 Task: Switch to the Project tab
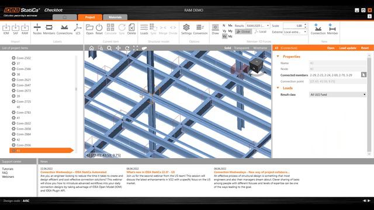[90, 17]
